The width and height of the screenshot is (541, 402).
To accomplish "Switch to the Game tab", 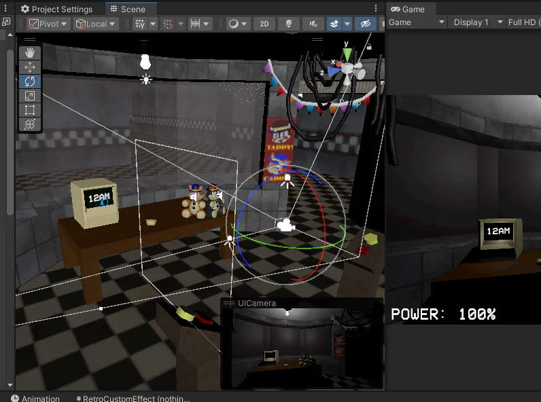I will [411, 9].
